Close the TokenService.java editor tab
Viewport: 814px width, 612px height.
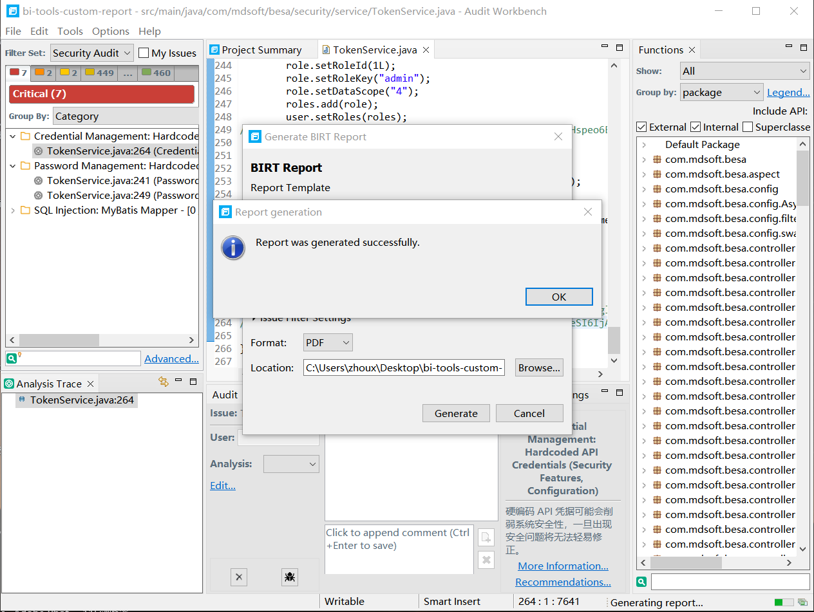(x=426, y=50)
